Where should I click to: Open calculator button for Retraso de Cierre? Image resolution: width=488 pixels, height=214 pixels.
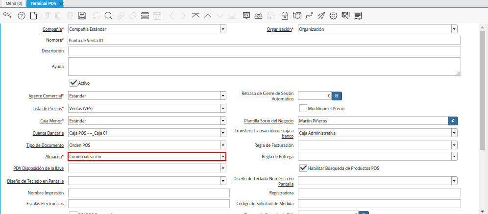point(337,95)
